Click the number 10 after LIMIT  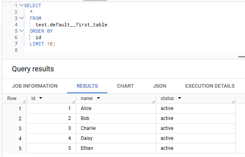[x=50, y=44]
